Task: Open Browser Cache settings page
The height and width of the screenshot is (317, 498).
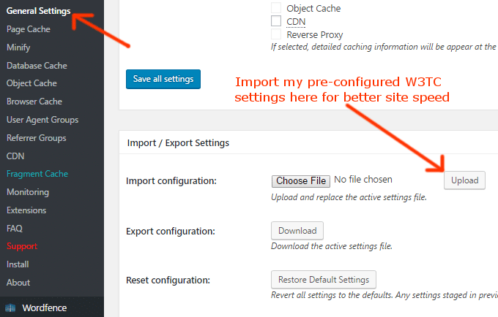Action: 34,102
